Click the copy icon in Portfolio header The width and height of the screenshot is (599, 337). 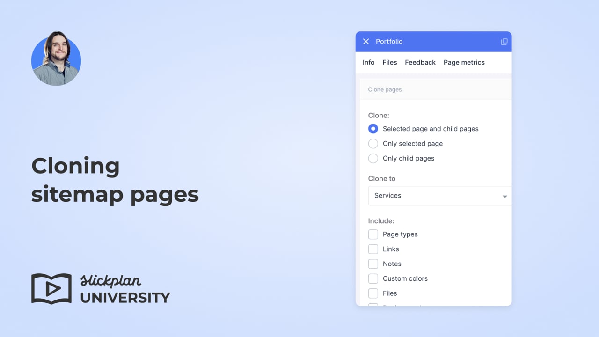pos(504,42)
